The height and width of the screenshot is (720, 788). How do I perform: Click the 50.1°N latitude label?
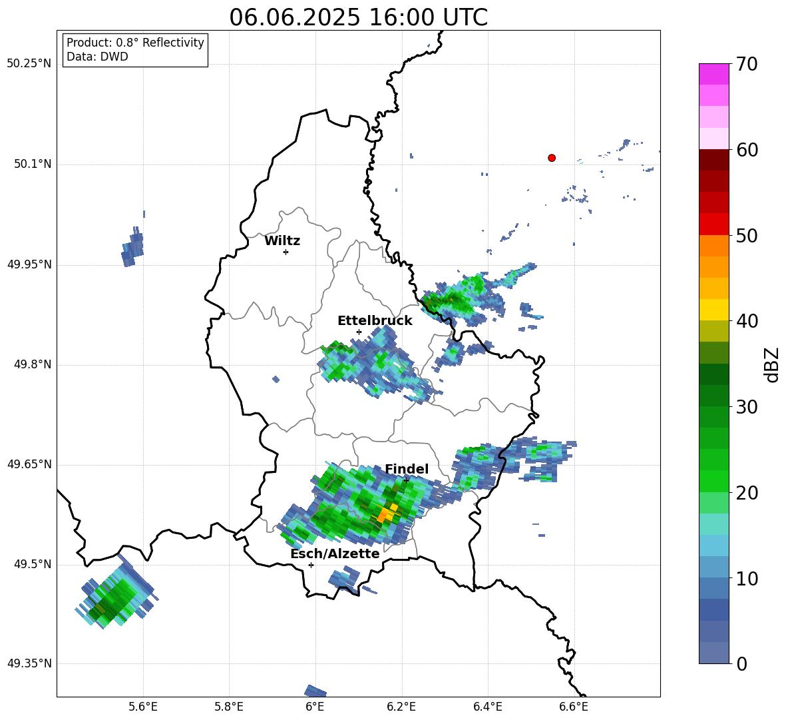coord(33,164)
